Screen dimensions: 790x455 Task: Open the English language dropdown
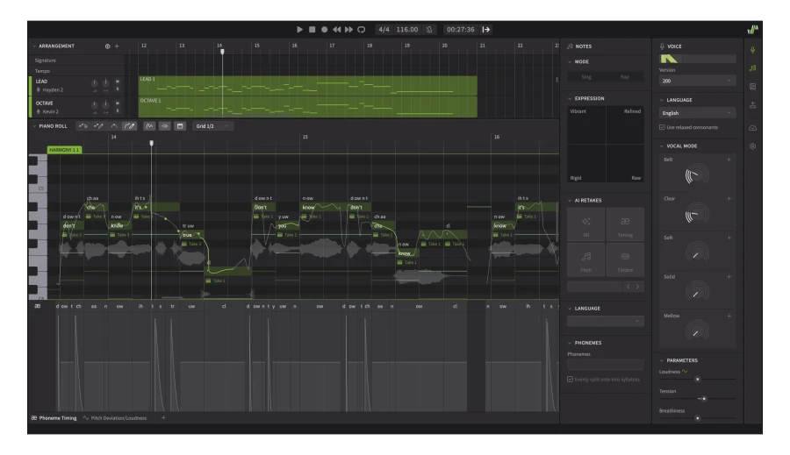pos(697,113)
